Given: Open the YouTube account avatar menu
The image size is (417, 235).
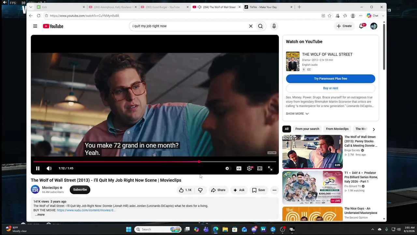Looking at the screenshot, I should coord(374,26).
